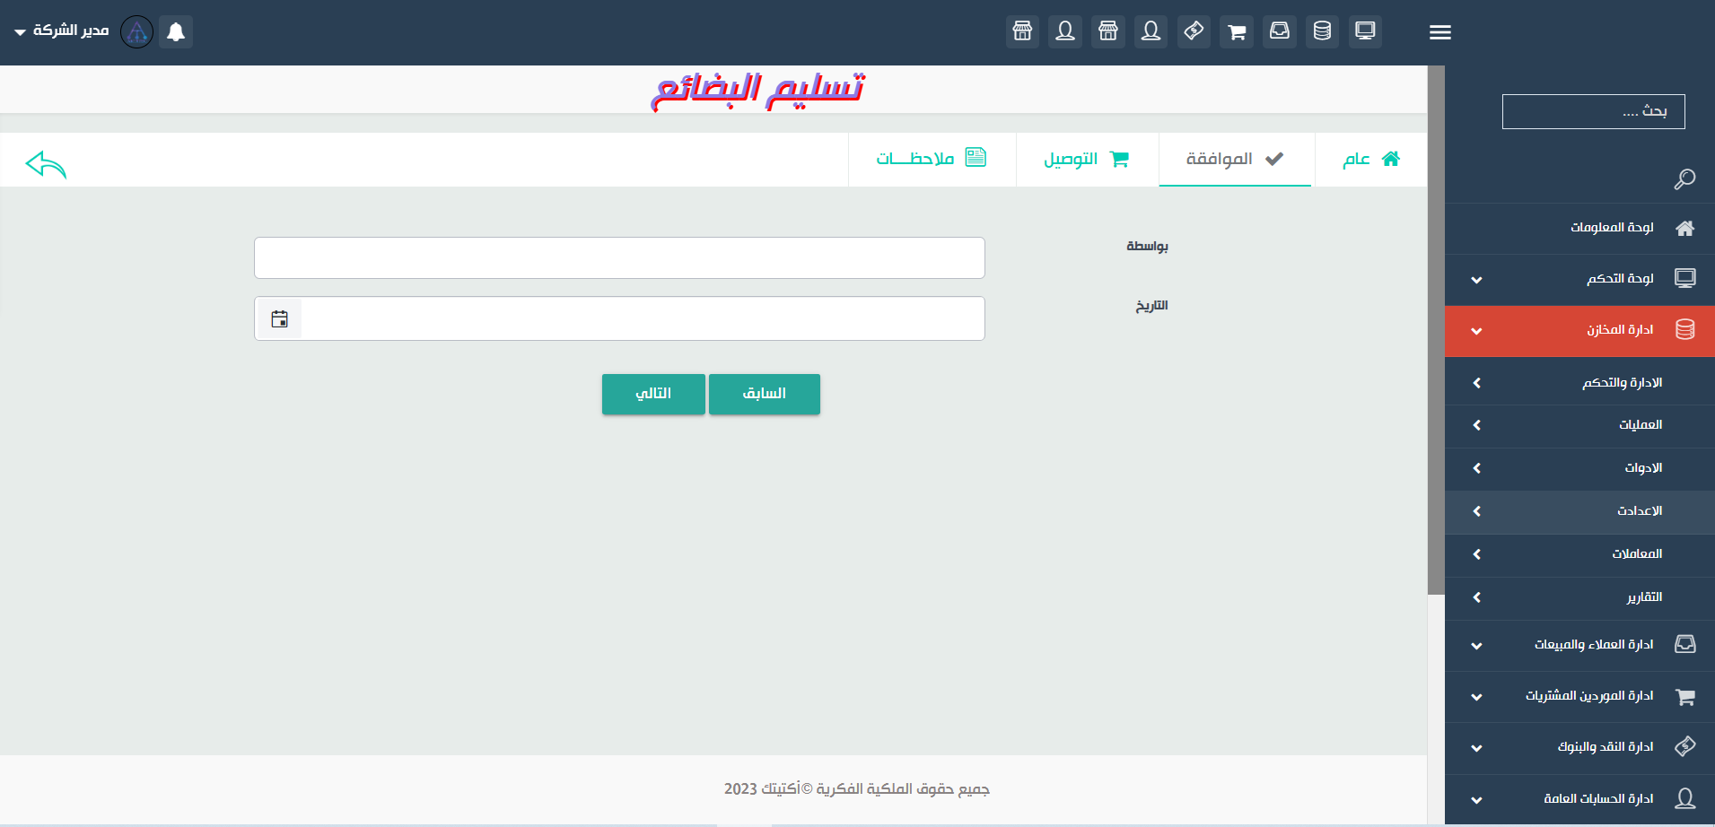Expand التقارير submenu arrow
The height and width of the screenshot is (827, 1715).
[1476, 597]
